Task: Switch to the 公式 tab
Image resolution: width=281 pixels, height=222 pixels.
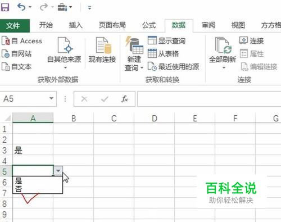Action: click(x=149, y=25)
